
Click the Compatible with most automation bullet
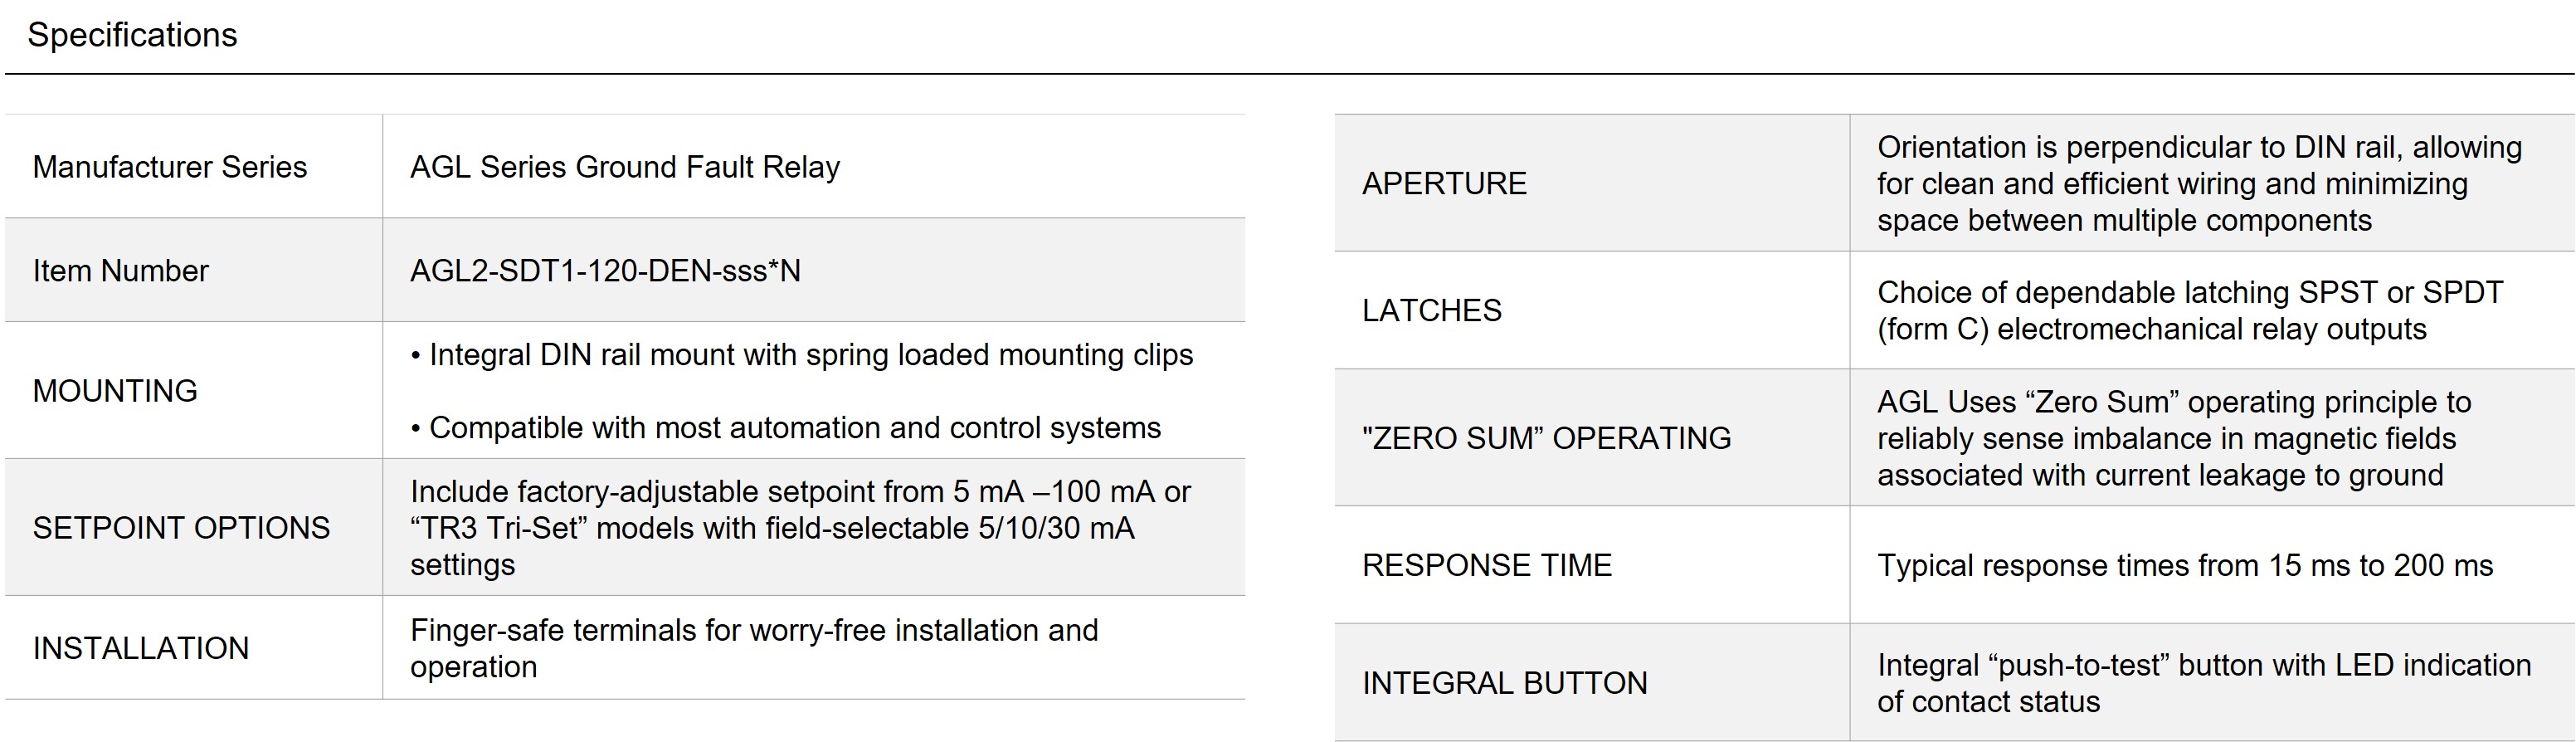tap(785, 428)
